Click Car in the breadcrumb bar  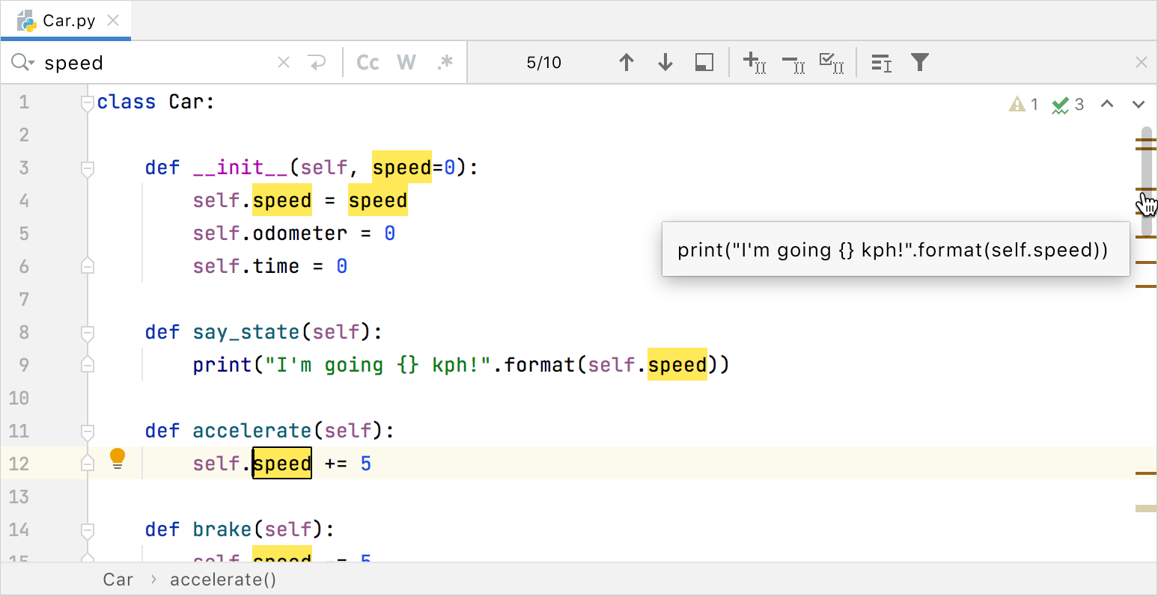[118, 580]
